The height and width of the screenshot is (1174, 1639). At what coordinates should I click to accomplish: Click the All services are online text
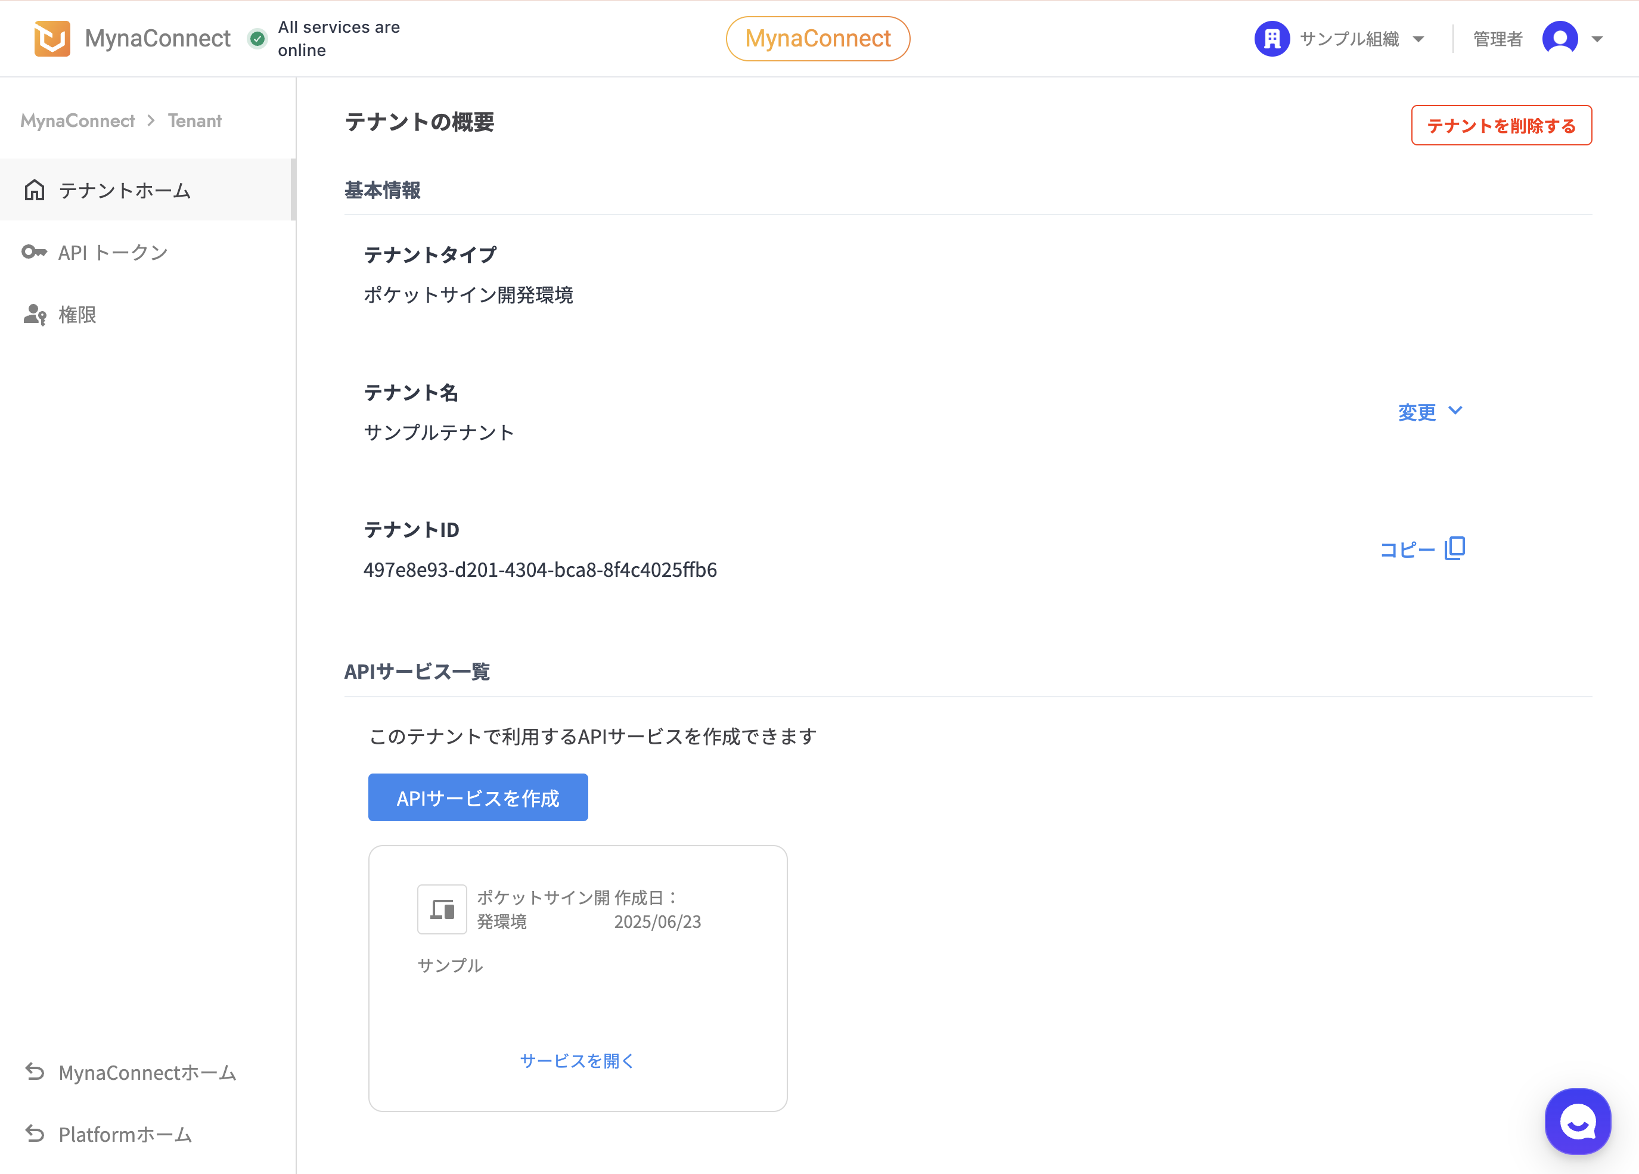pyautogui.click(x=338, y=38)
